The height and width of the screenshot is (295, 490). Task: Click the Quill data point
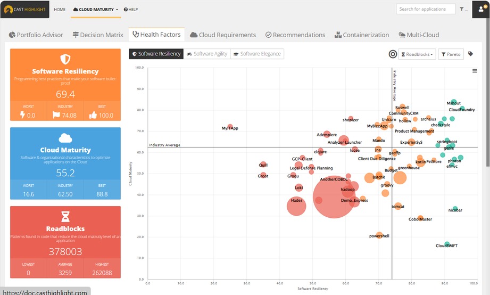(x=263, y=164)
